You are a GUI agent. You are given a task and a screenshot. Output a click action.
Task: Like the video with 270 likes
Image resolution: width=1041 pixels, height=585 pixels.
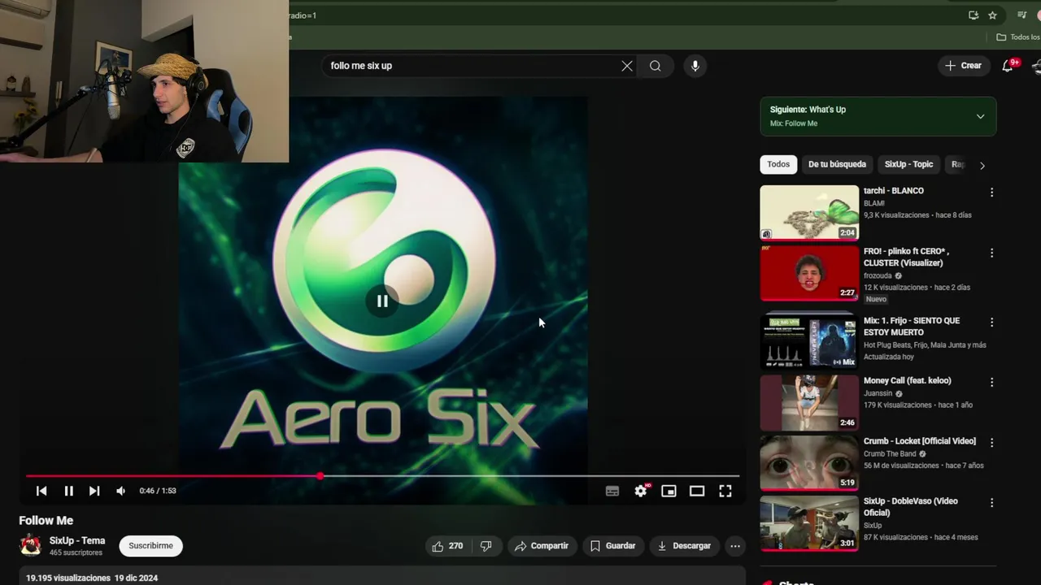pyautogui.click(x=447, y=546)
